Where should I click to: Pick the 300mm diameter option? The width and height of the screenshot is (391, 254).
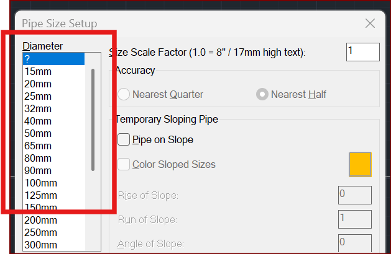[40, 245]
